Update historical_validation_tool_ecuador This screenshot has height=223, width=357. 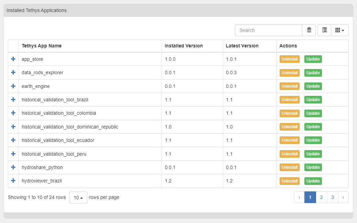313,140
